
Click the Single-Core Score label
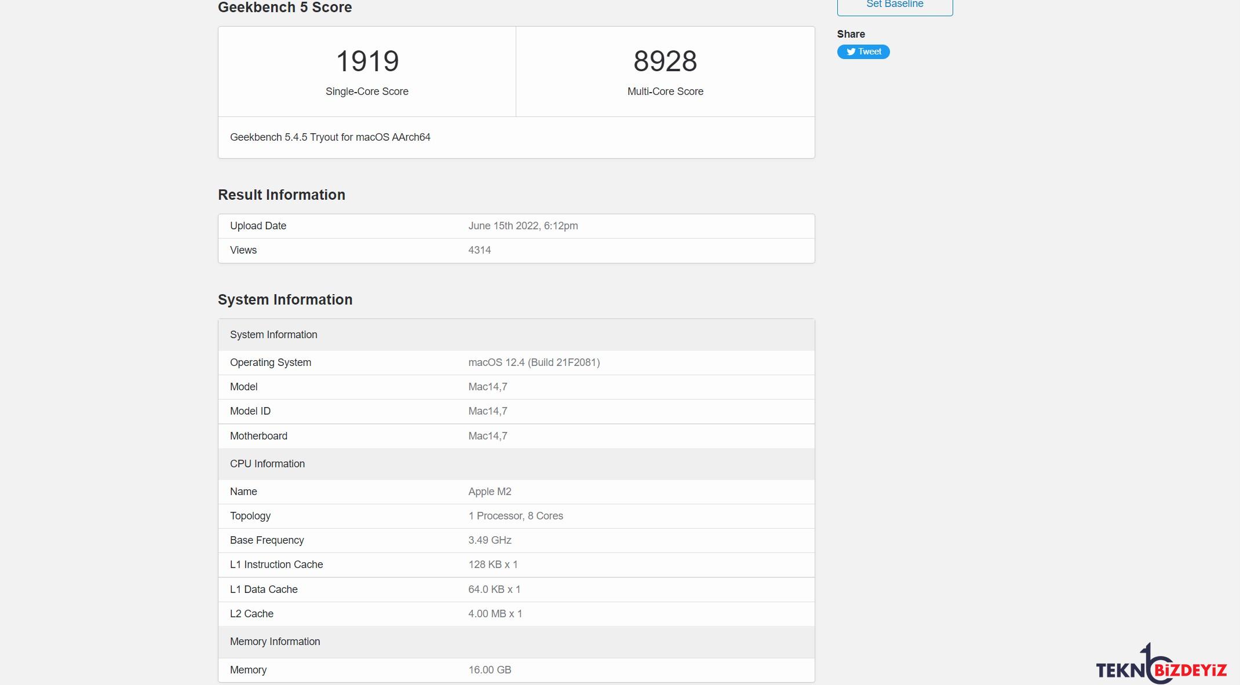(x=367, y=91)
